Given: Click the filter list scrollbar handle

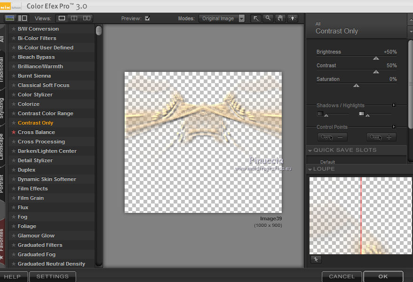Looking at the screenshot, I should 99,31.
